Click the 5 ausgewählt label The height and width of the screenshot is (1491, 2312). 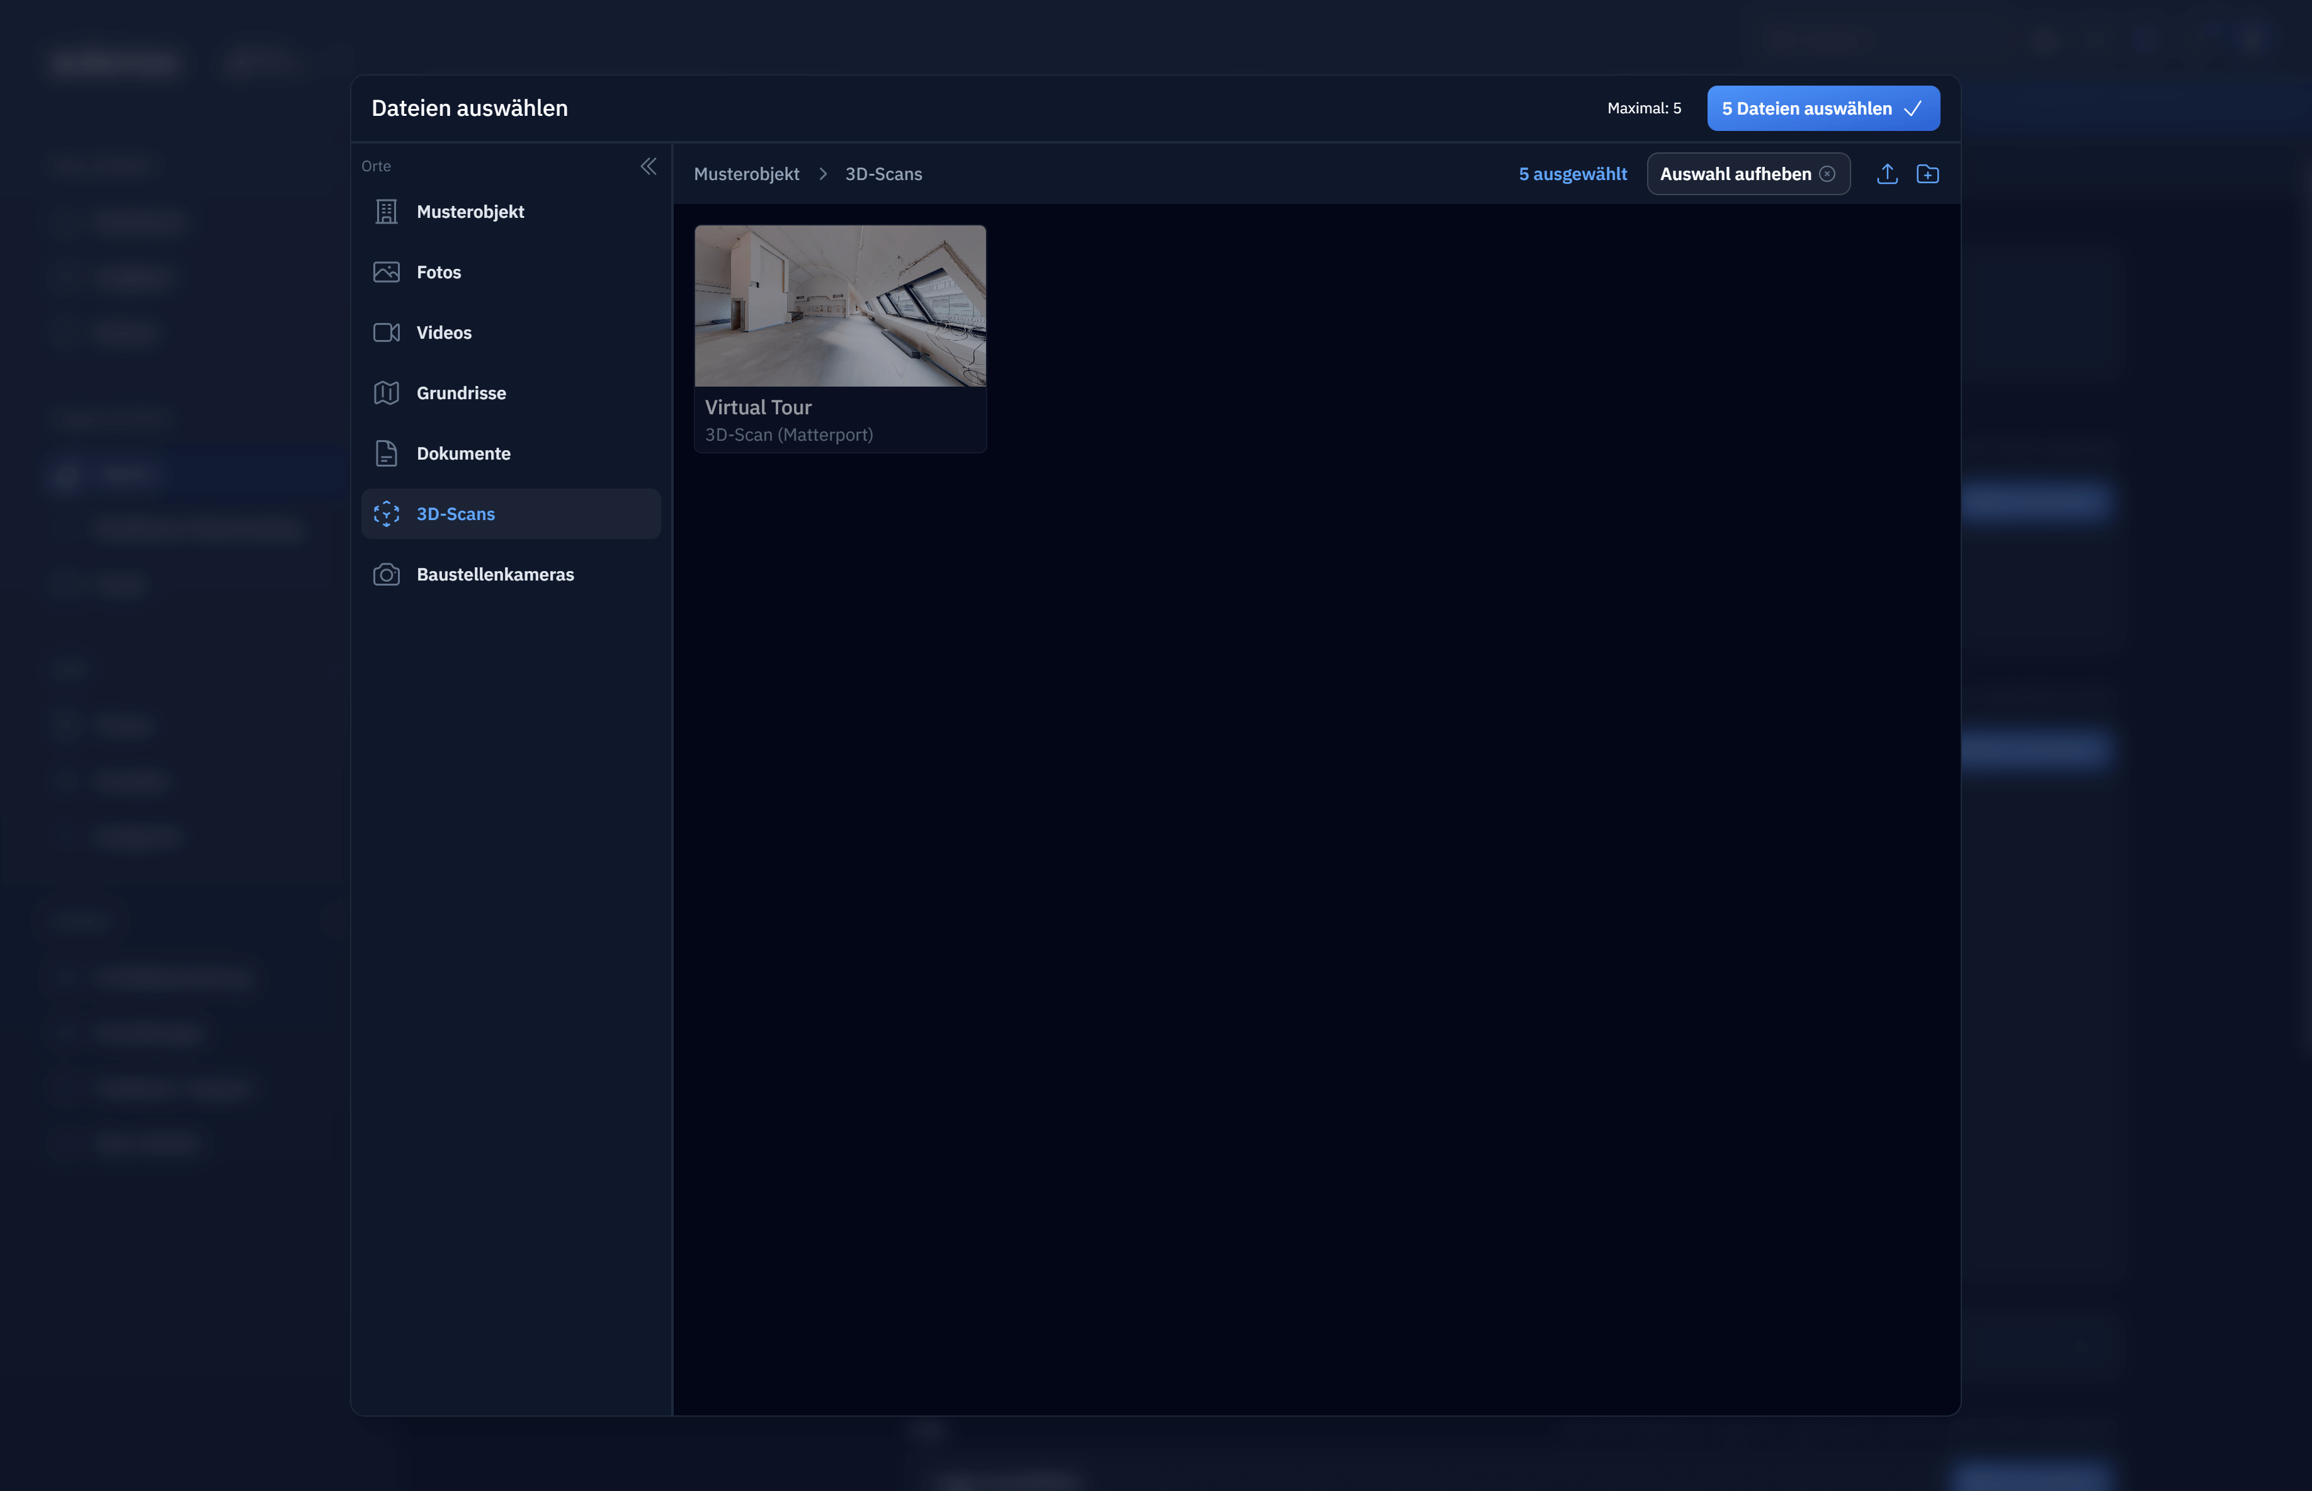[x=1572, y=174]
